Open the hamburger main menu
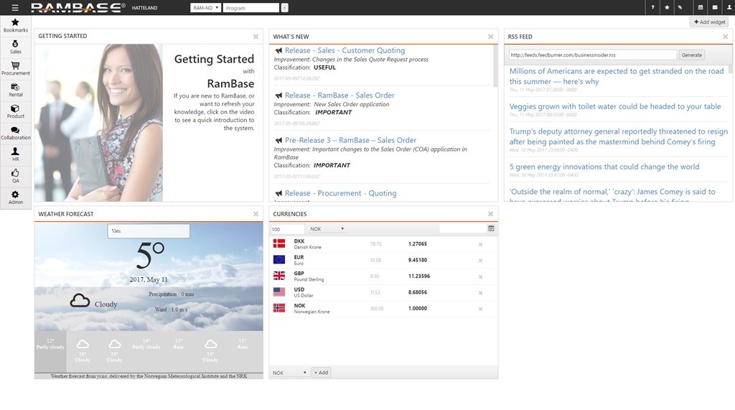The image size is (735, 410). tap(15, 7)
